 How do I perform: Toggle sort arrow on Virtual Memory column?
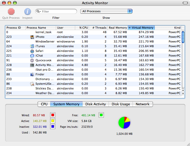click(129, 28)
